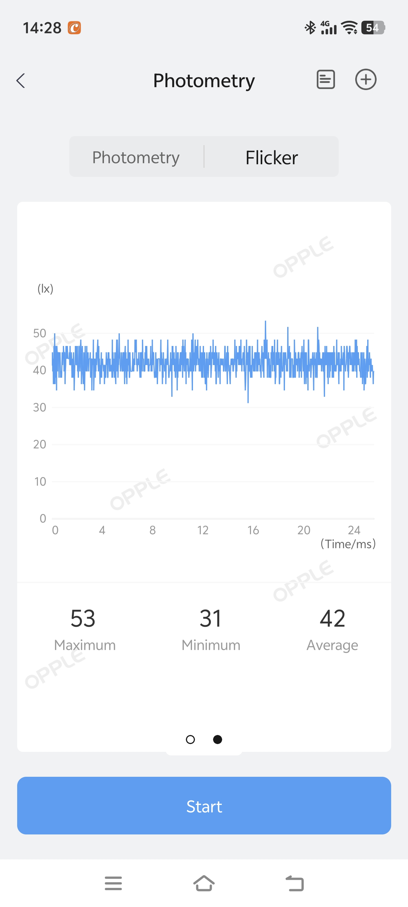Tap the battery indicator in status bar
The image size is (408, 907).
373,28
